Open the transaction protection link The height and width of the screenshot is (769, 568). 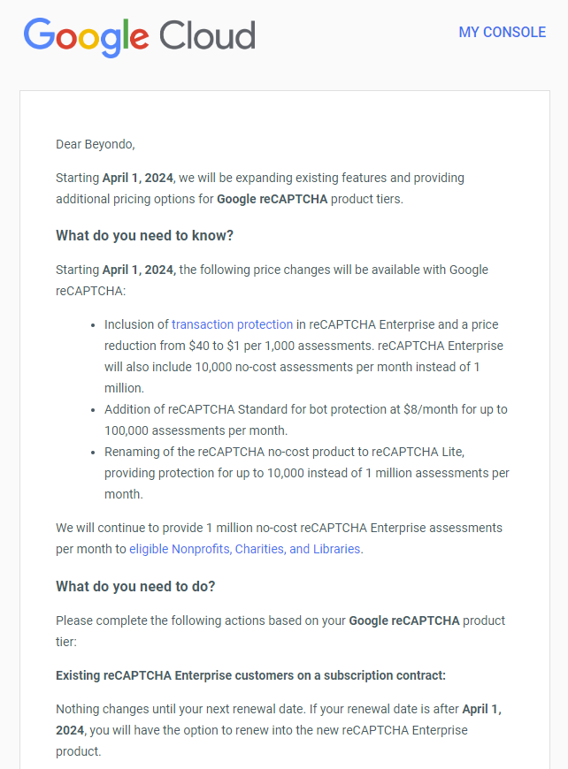(232, 324)
